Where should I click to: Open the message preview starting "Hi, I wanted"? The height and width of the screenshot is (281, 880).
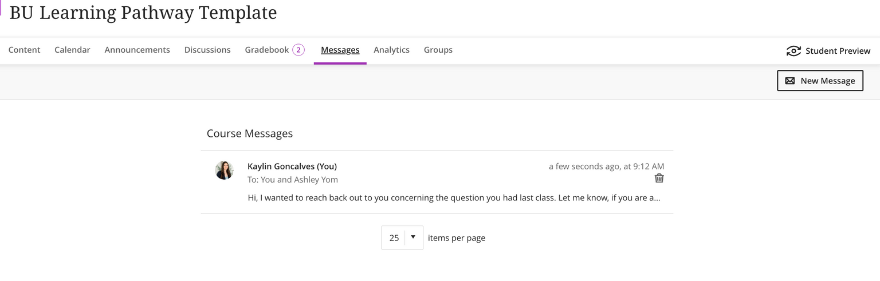454,198
